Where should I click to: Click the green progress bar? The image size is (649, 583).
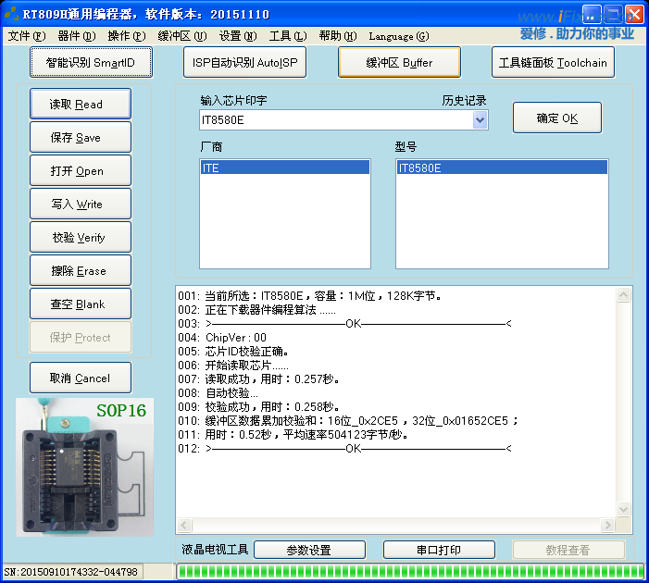coord(409,571)
